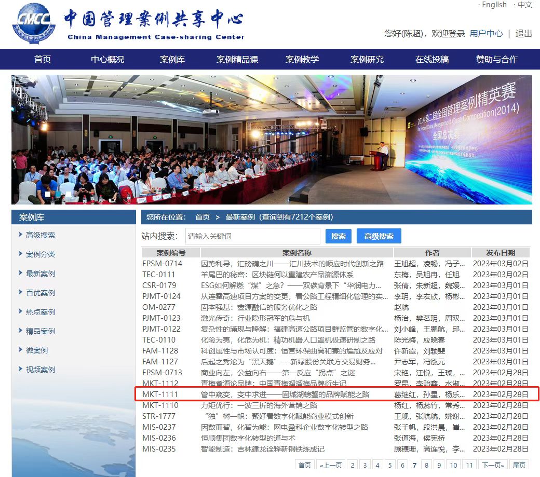This screenshot has width=540, height=477.
Task: Expand 高级搜索 in the sidebar
Action: tap(40, 235)
